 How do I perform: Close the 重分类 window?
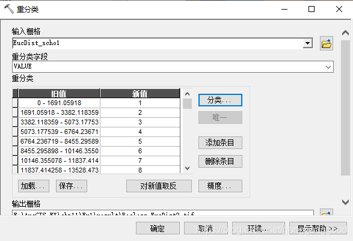tap(339, 9)
